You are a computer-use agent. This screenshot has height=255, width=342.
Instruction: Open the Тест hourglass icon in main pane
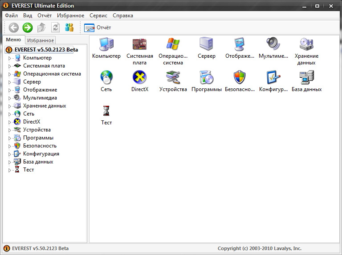coord(106,111)
